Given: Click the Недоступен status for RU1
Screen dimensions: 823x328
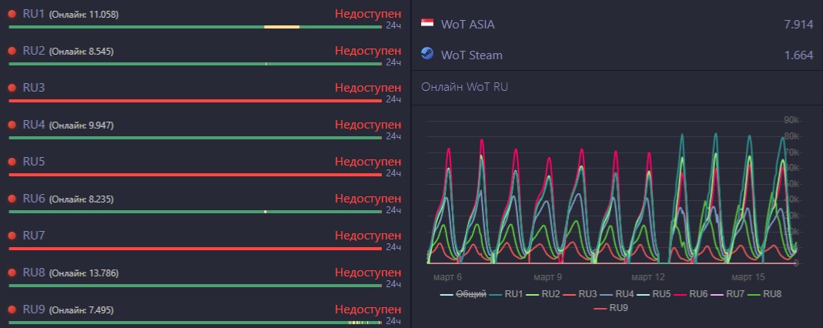Looking at the screenshot, I should (368, 14).
